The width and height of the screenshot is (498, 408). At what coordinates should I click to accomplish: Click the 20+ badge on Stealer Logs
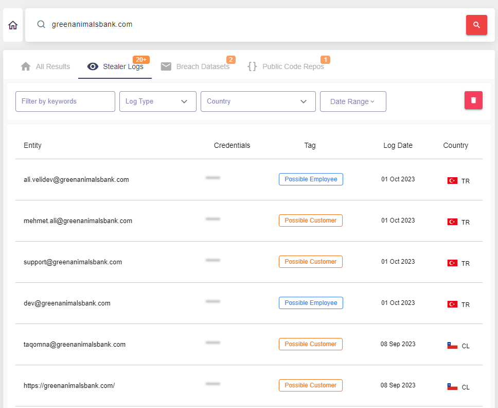click(x=141, y=59)
